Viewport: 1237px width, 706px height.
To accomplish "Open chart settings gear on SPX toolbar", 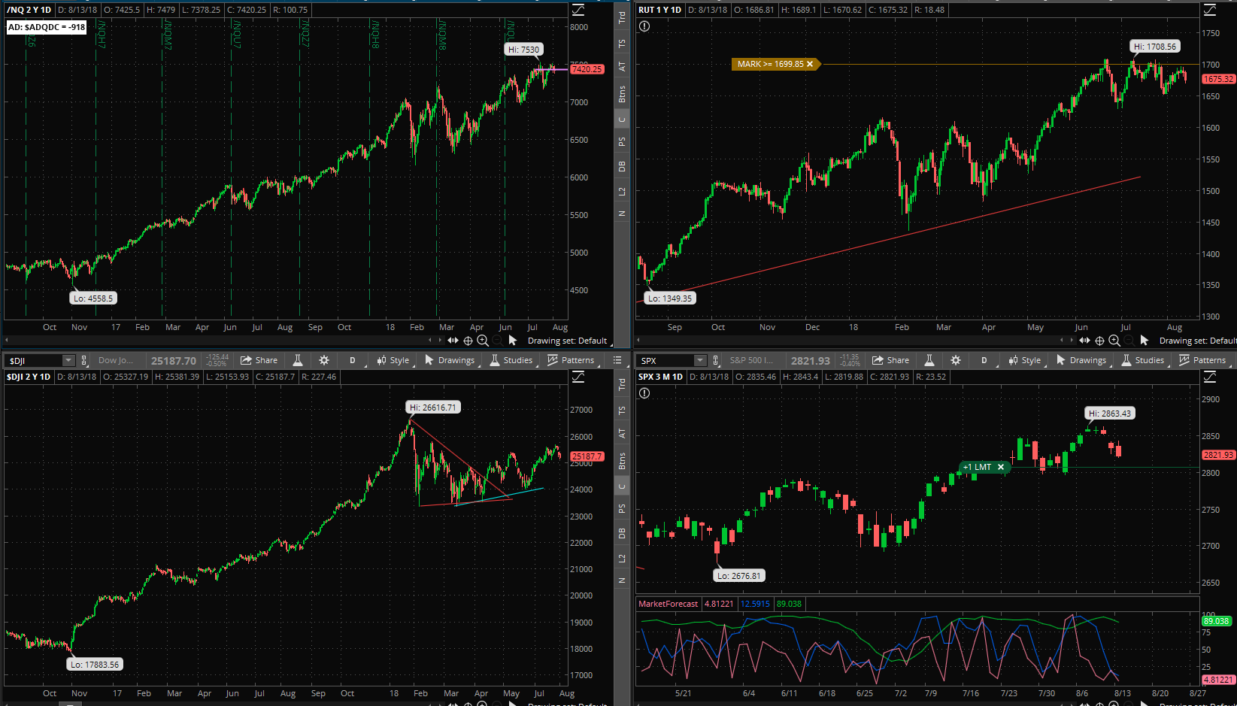I will tap(956, 360).
